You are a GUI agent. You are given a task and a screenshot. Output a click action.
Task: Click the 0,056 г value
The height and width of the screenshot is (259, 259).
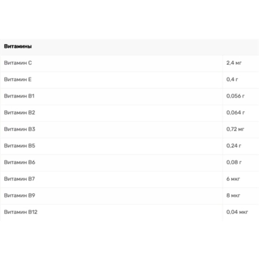click(235, 96)
